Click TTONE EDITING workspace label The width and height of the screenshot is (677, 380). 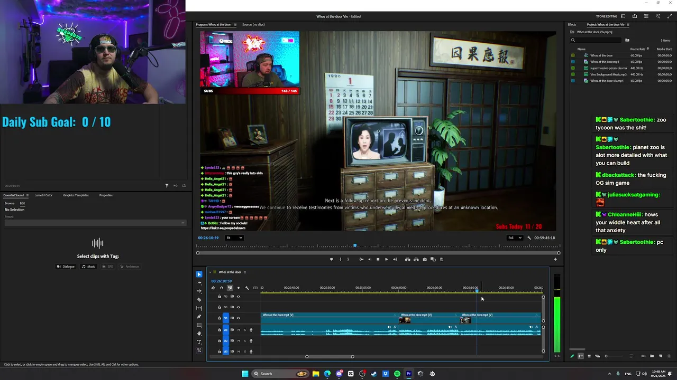tap(607, 16)
